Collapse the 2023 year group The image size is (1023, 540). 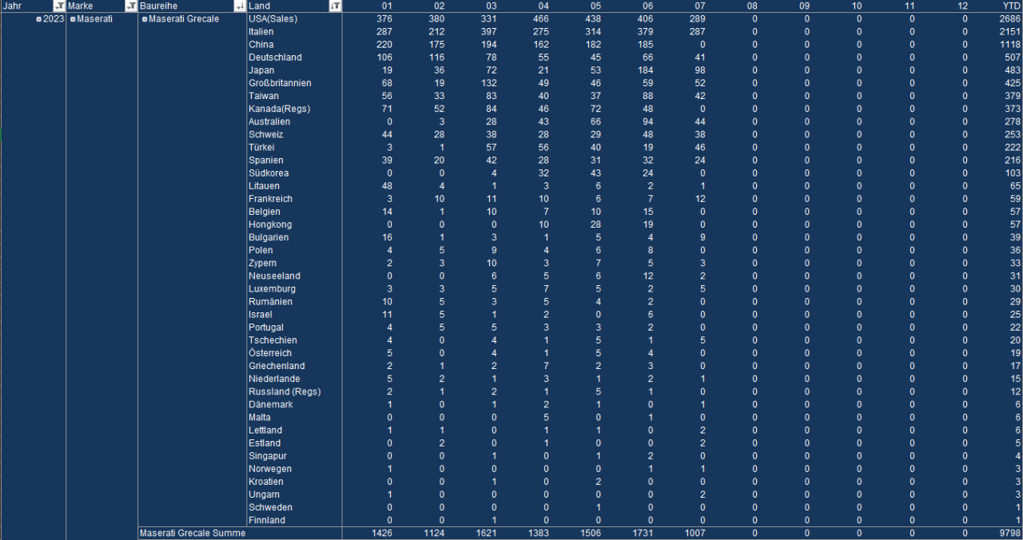click(39, 19)
